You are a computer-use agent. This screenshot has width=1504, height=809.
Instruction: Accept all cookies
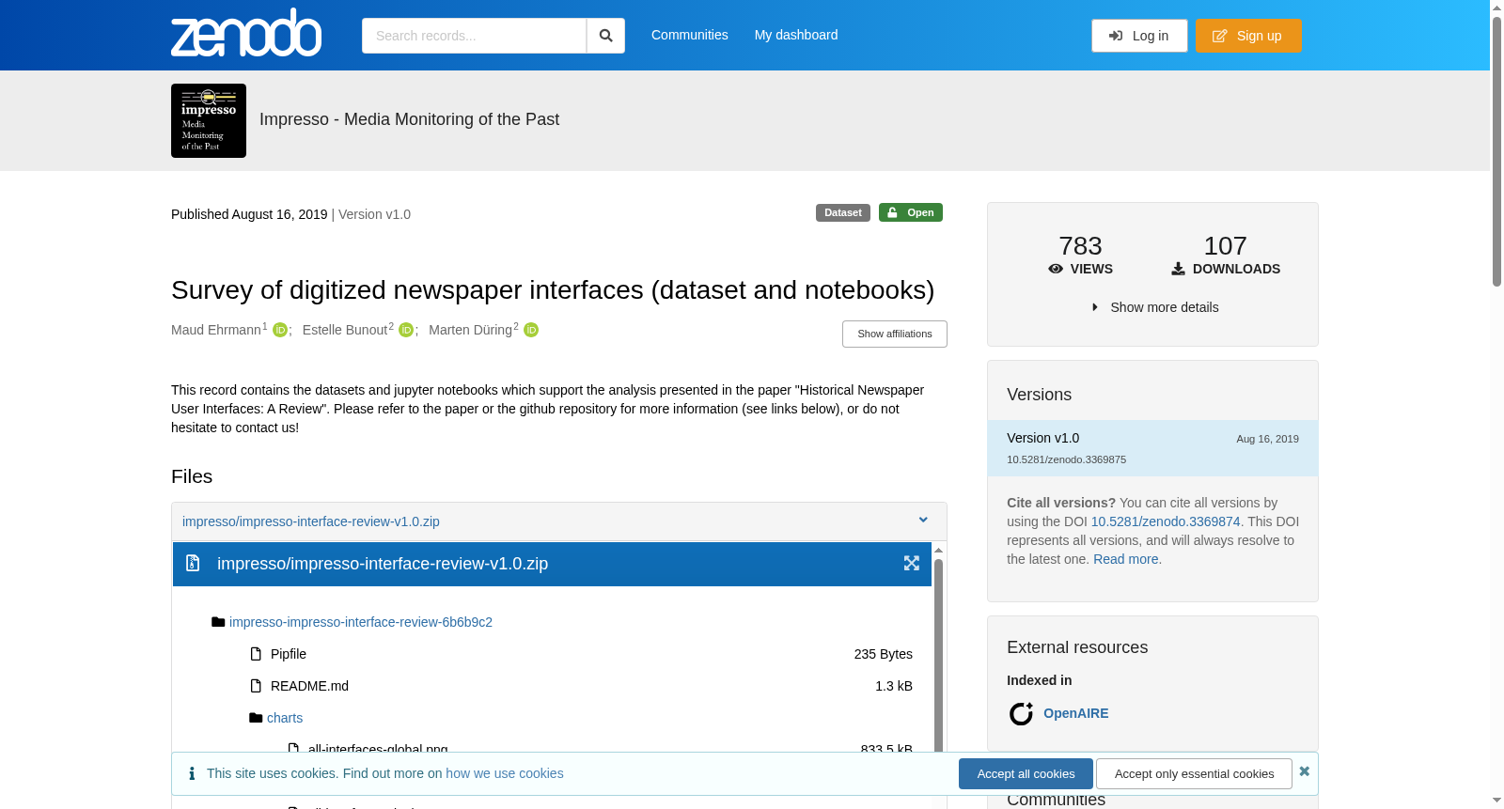click(1026, 773)
